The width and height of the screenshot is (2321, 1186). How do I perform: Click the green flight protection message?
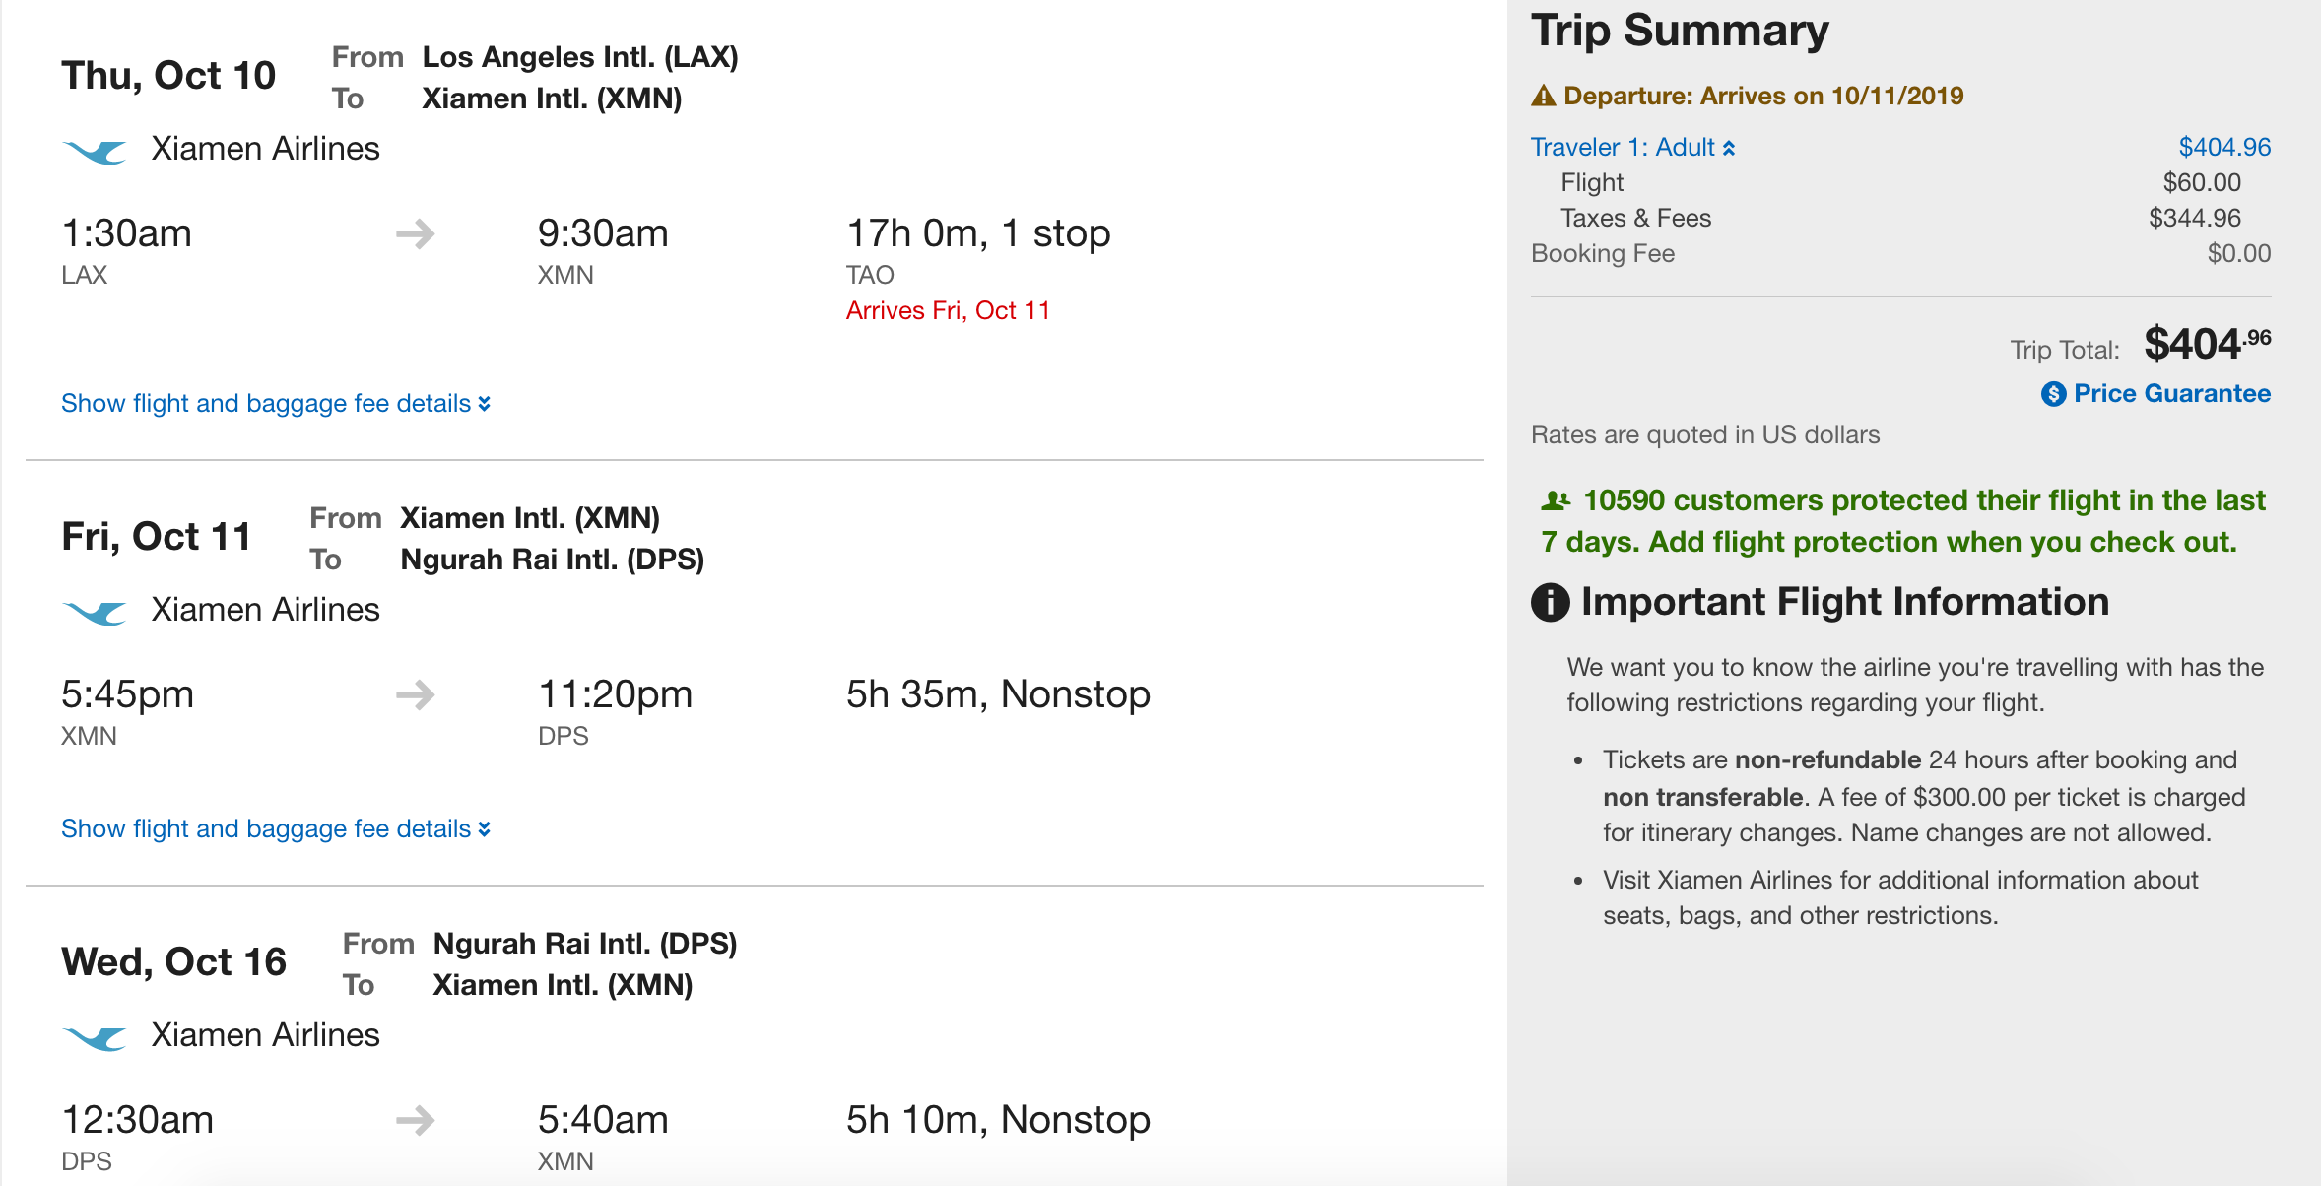click(1903, 521)
